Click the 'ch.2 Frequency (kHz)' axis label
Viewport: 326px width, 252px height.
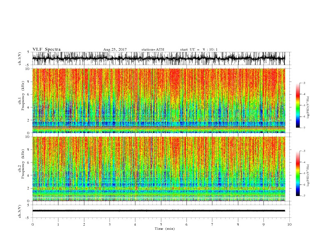point(21,163)
